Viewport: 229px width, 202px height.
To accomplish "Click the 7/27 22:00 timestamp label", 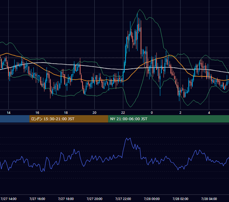I will [123, 199].
